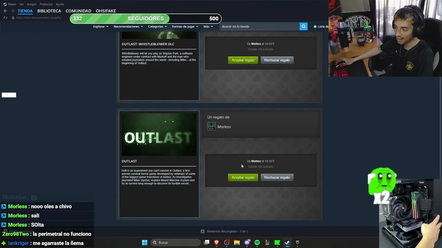Expand the Explorar dropdown

coord(101,27)
